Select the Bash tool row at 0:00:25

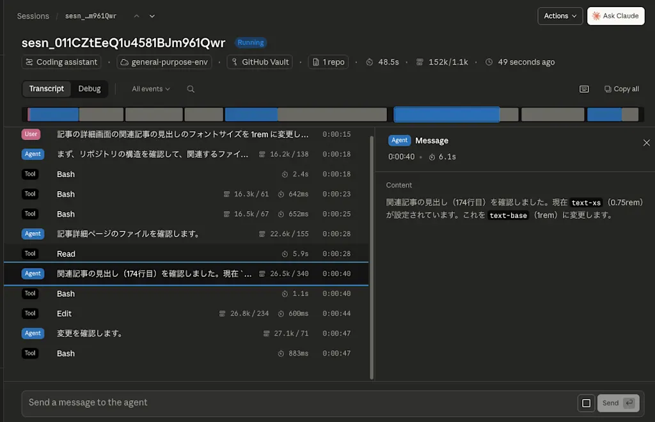pyautogui.click(x=186, y=214)
